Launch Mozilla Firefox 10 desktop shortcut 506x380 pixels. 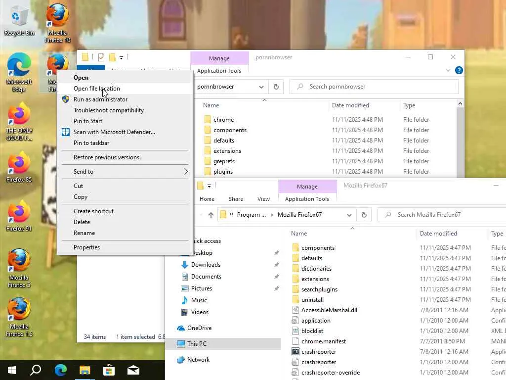[x=57, y=23]
